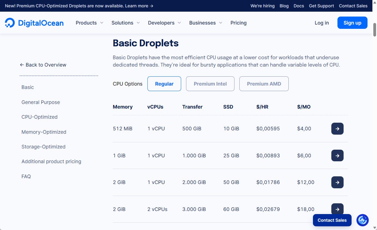Click arrow button for 512 MiB plan
Image resolution: width=377 pixels, height=230 pixels.
(337, 129)
